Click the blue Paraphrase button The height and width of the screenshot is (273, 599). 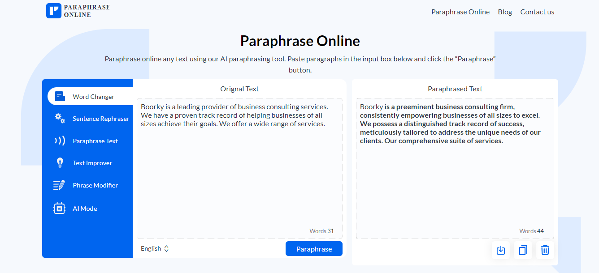point(314,249)
